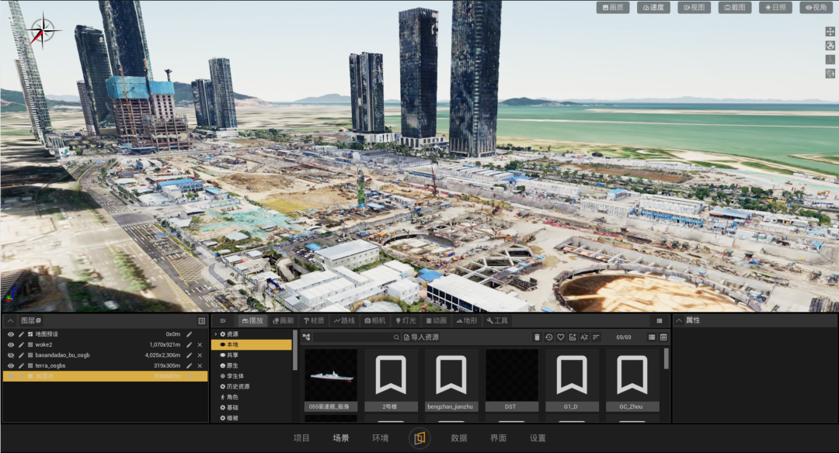
Task: Collapse the 图层 panel using its chevron
Action: 10,320
